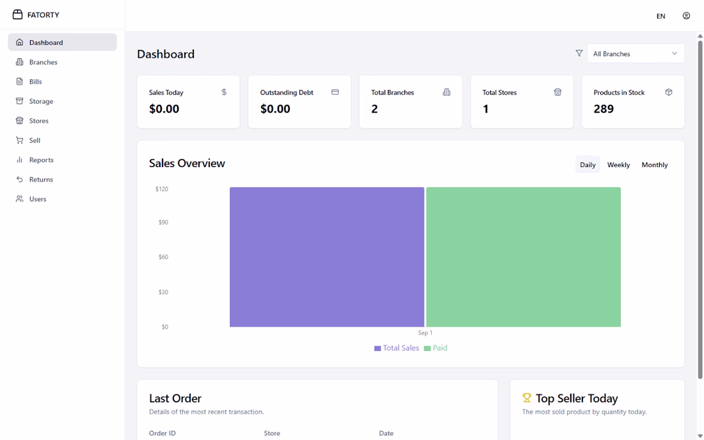Viewport: 704px width, 440px height.
Task: Click the card icon on Outstanding Debt
Action: click(335, 92)
